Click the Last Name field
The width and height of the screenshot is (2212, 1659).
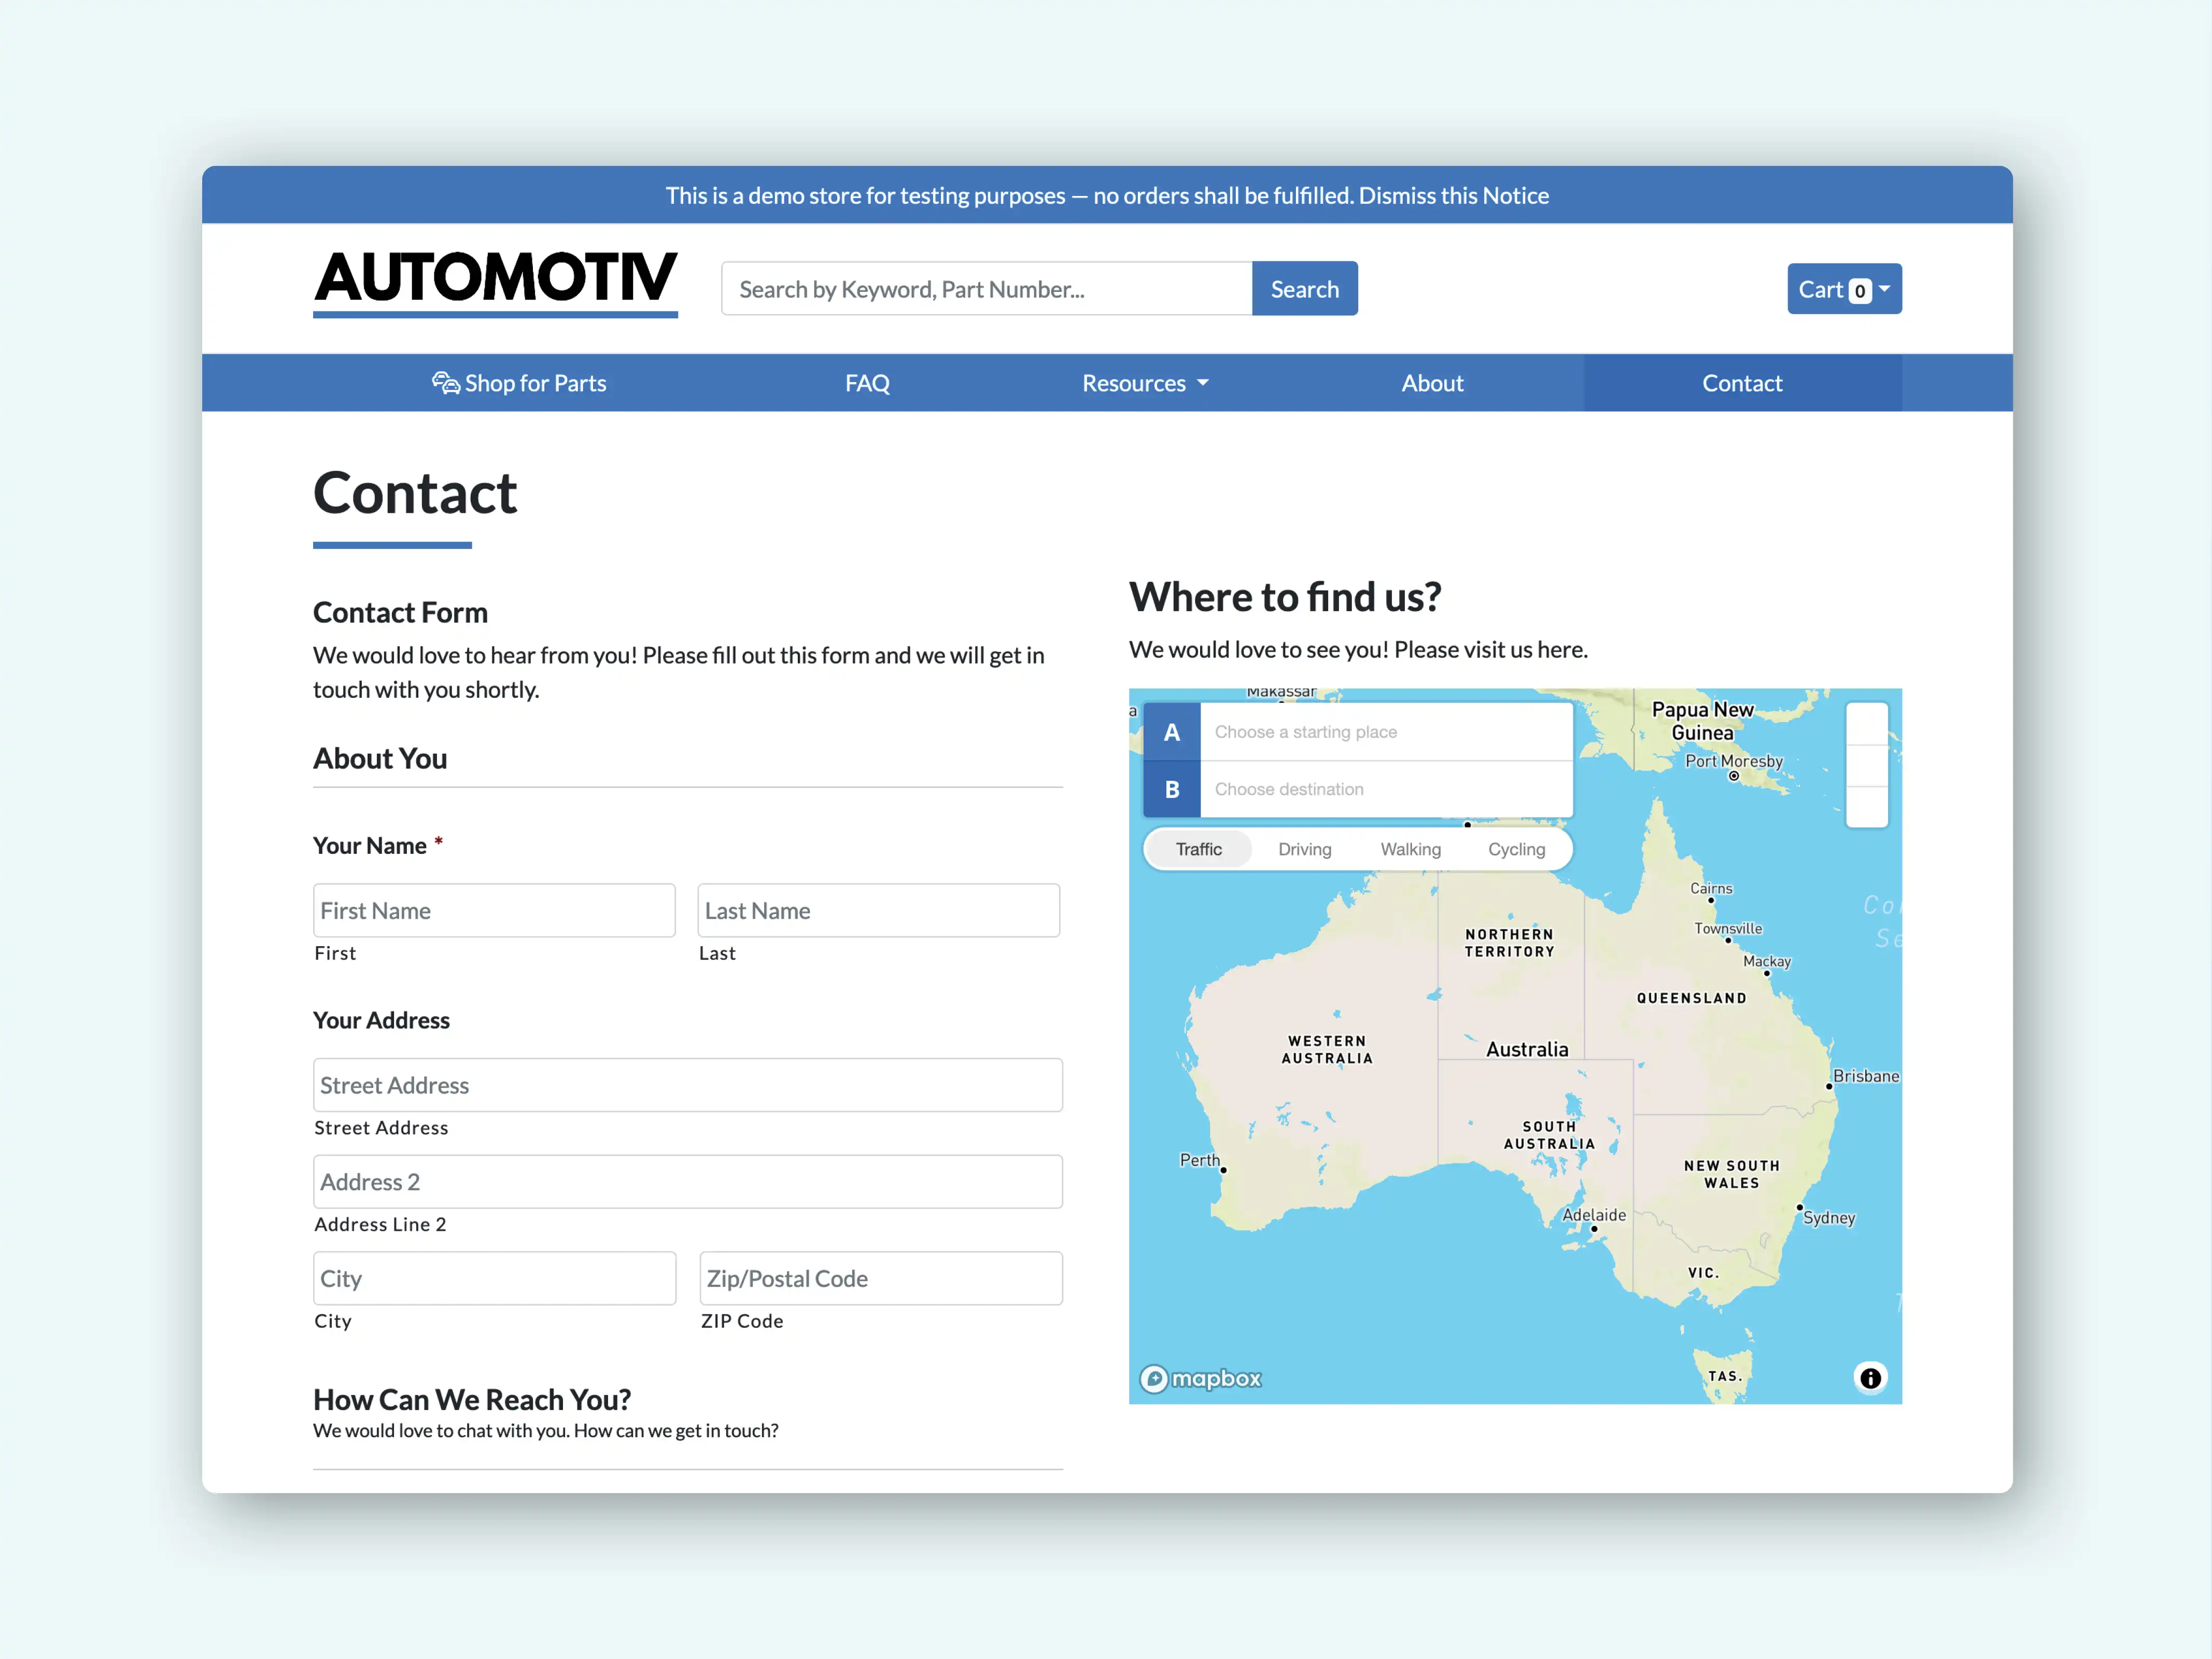click(x=878, y=910)
